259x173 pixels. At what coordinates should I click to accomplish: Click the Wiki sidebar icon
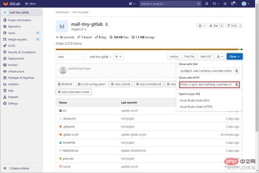pos(5,91)
